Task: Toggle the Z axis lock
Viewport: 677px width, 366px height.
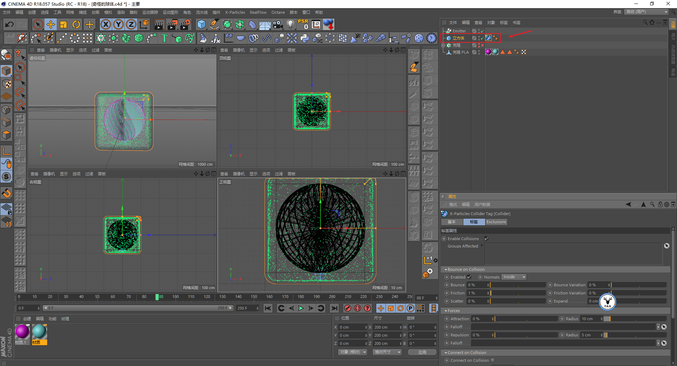Action: tap(131, 24)
